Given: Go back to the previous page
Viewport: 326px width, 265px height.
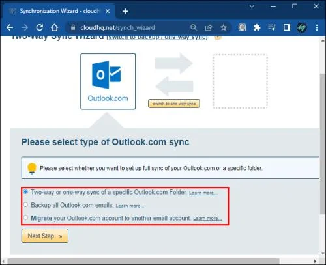Looking at the screenshot, I should (x=10, y=27).
